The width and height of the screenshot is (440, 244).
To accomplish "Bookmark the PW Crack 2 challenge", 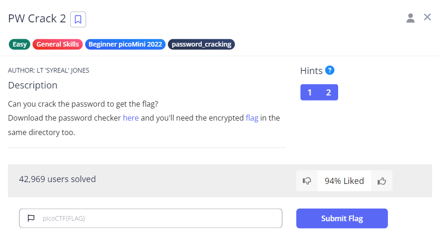I will (x=78, y=19).
